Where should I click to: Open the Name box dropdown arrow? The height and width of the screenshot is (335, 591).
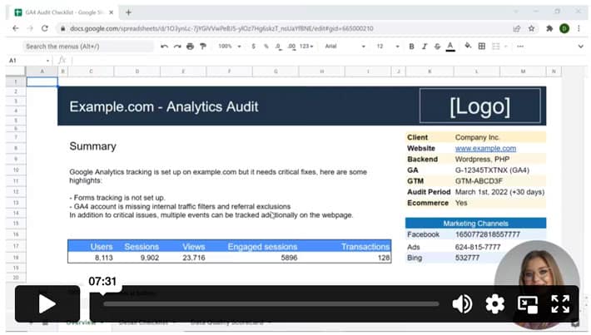coord(48,61)
